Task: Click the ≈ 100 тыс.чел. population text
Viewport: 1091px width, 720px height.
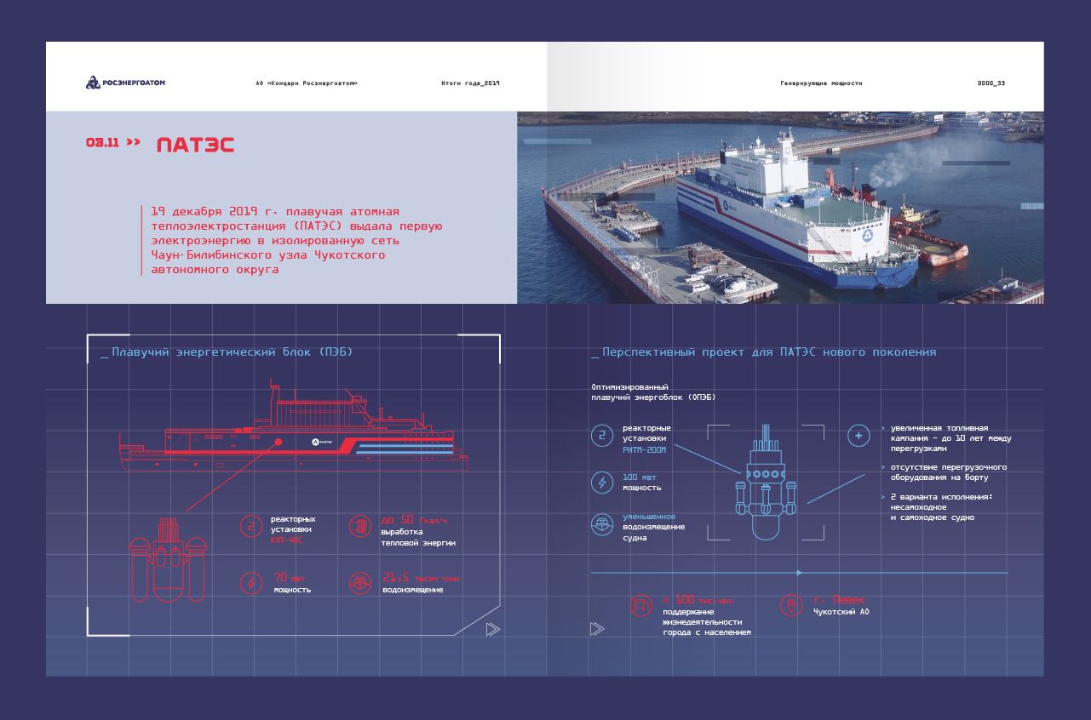Action: pos(700,600)
